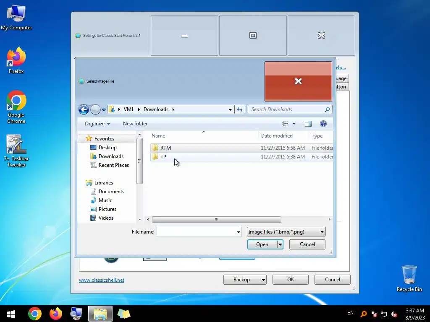Click navigation pane scroll down arrow
Screen dimensions: 430x322
pyautogui.click(x=140, y=219)
